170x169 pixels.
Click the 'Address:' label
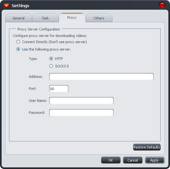36,77
